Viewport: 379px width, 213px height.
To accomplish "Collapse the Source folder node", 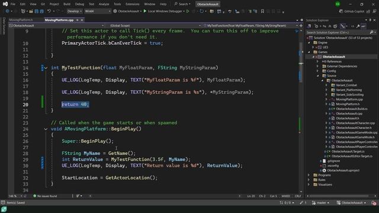I will pos(318,76).
